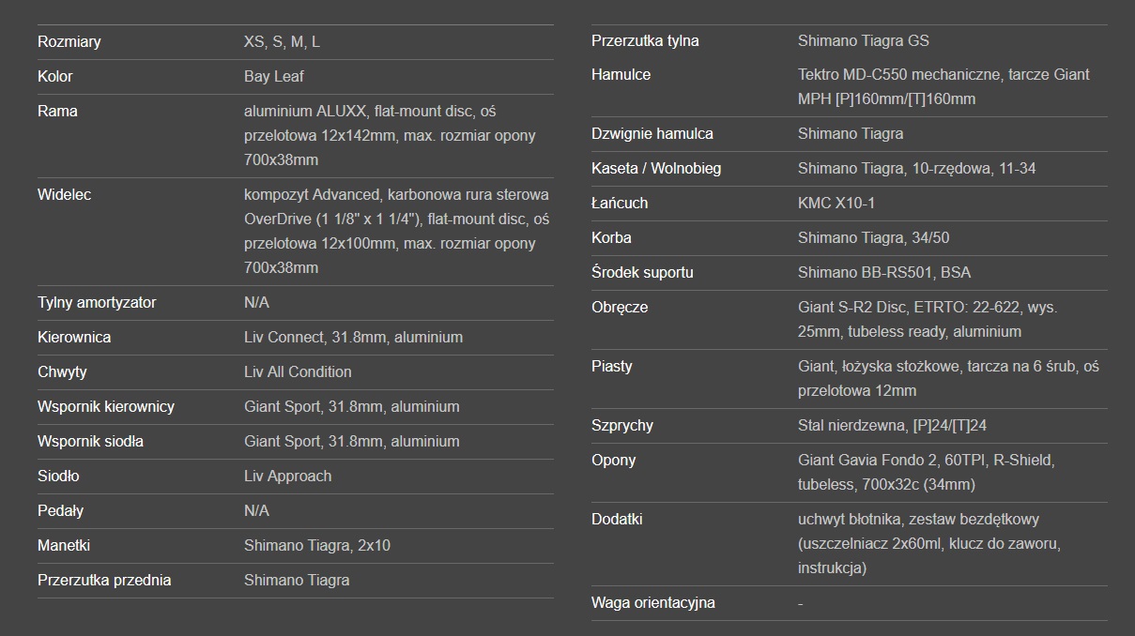Click the 'Chwyty' label
1135x636 pixels.
point(62,371)
